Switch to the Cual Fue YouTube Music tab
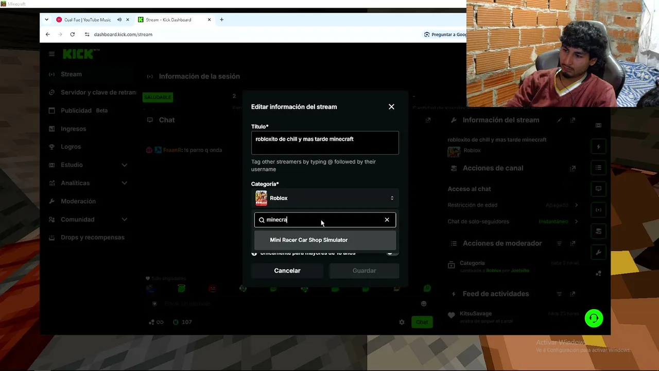Screen dimensions: 659x371 88,20
